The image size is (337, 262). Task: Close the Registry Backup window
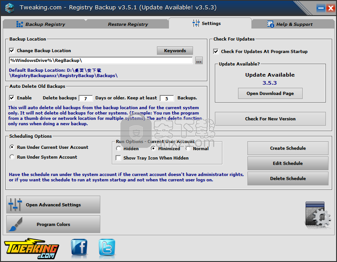(x=330, y=8)
